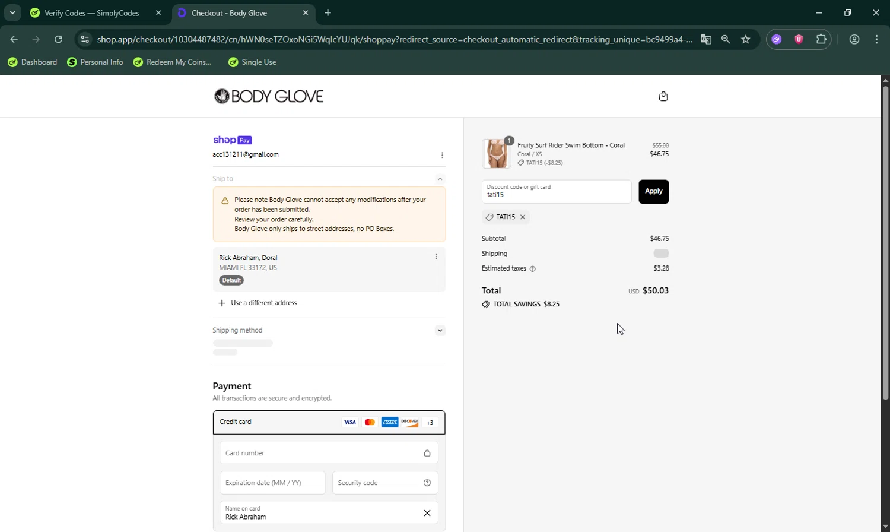Click Fruity Surf Rider Swim Bottom title
The image size is (890, 532).
coord(571,145)
